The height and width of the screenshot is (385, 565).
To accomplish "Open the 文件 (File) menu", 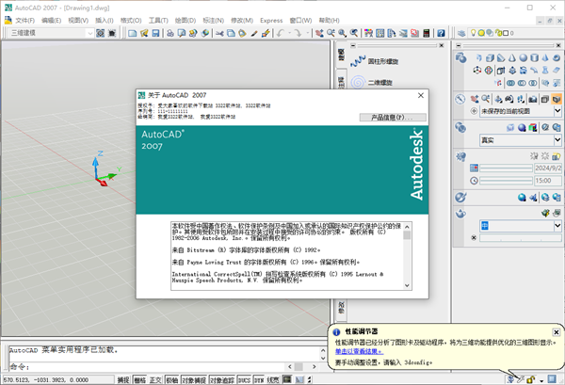I will 24,19.
